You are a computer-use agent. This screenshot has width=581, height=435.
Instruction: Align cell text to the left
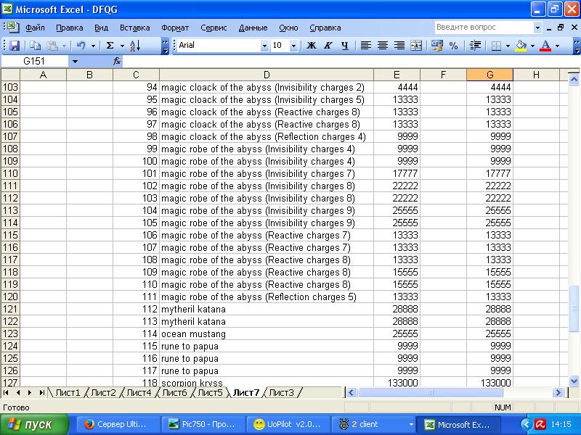pyautogui.click(x=366, y=46)
